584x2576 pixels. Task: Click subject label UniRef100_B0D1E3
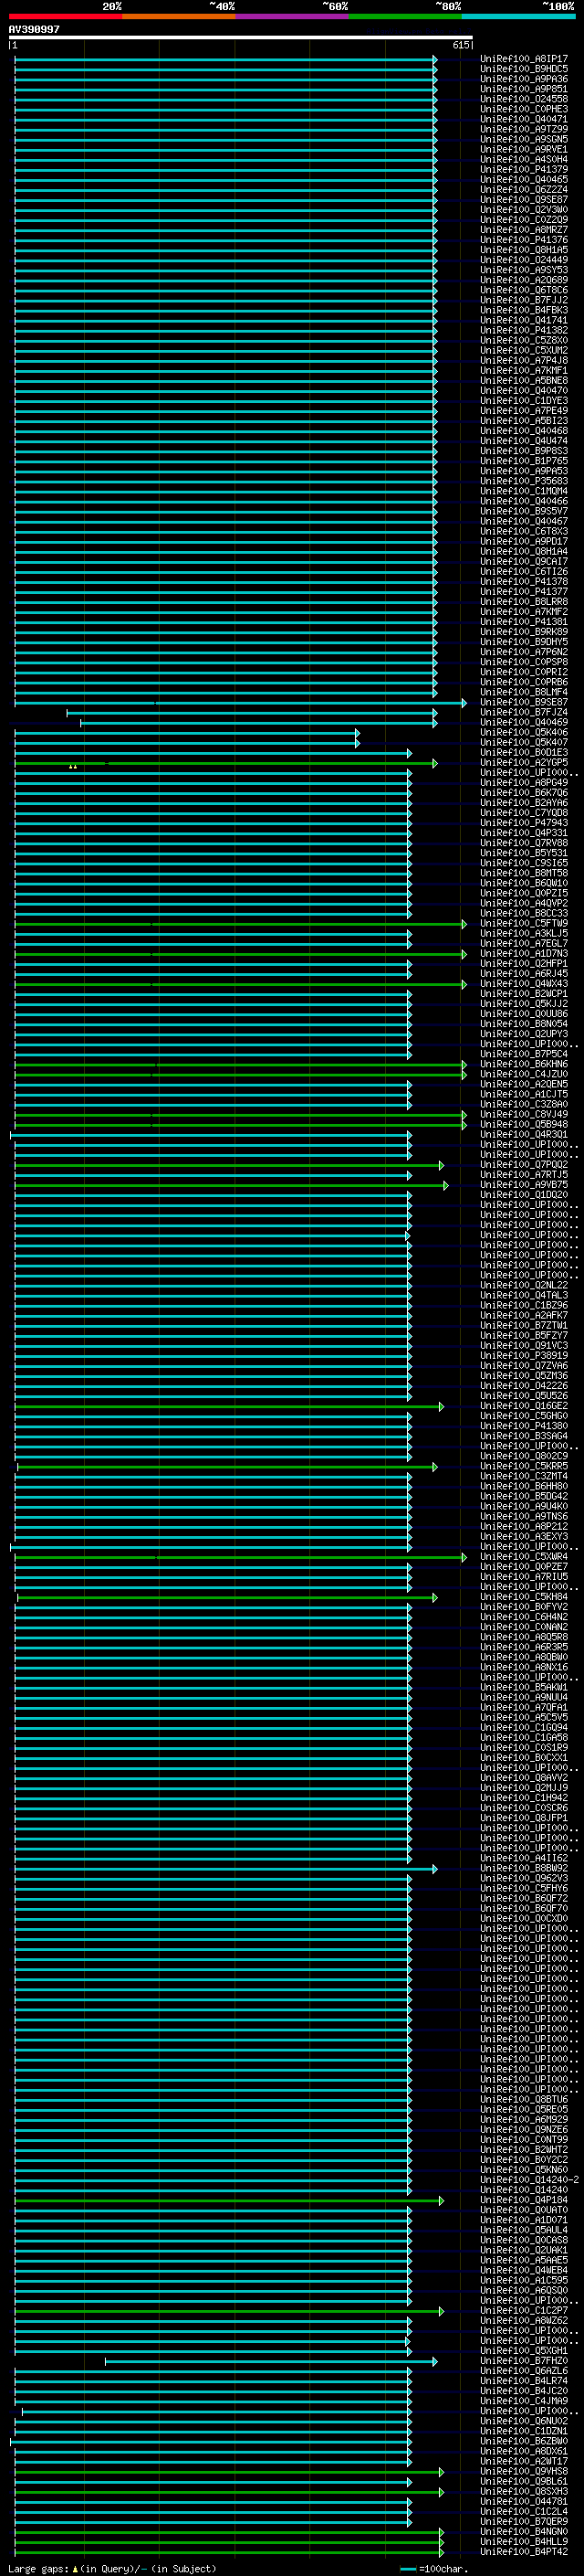point(524,752)
